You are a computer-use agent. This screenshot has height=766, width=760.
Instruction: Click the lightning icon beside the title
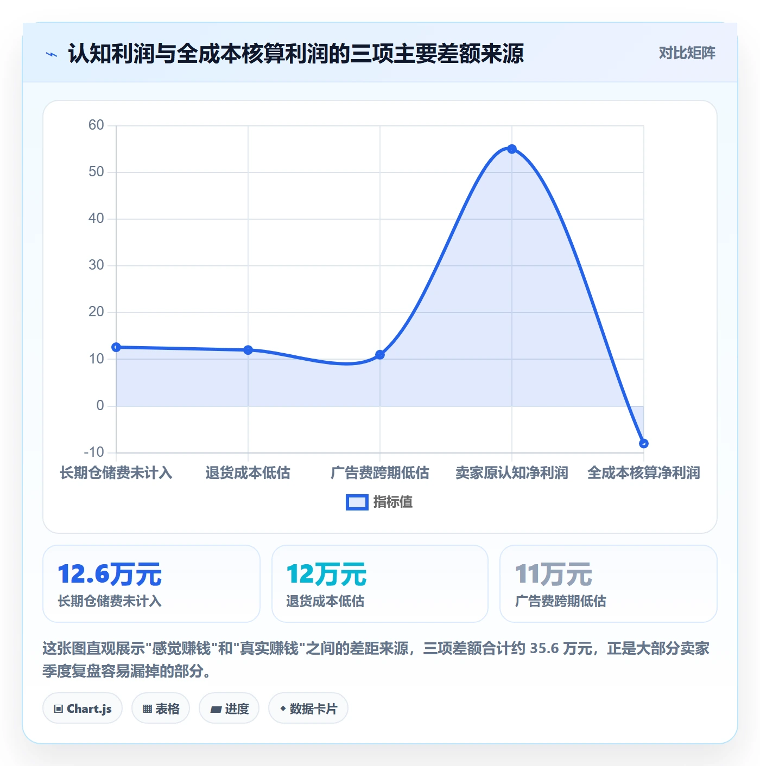[x=52, y=54]
